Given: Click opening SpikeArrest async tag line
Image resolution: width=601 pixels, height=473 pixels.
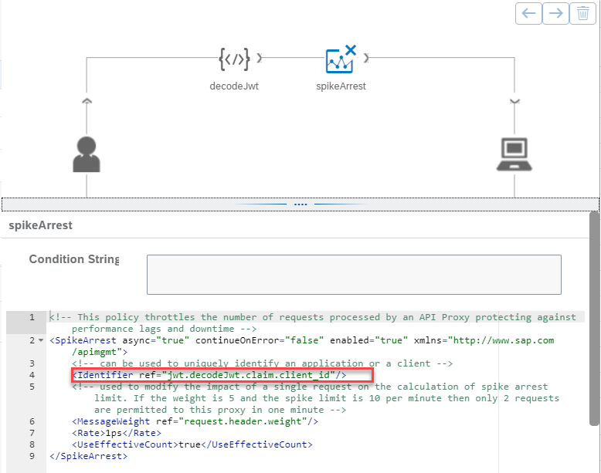Looking at the screenshot, I should point(302,346).
